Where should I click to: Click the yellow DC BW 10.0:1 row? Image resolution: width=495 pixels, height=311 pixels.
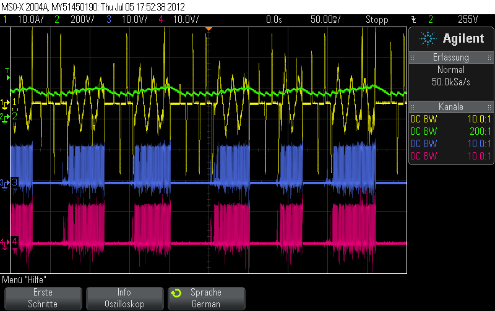pyautogui.click(x=451, y=119)
